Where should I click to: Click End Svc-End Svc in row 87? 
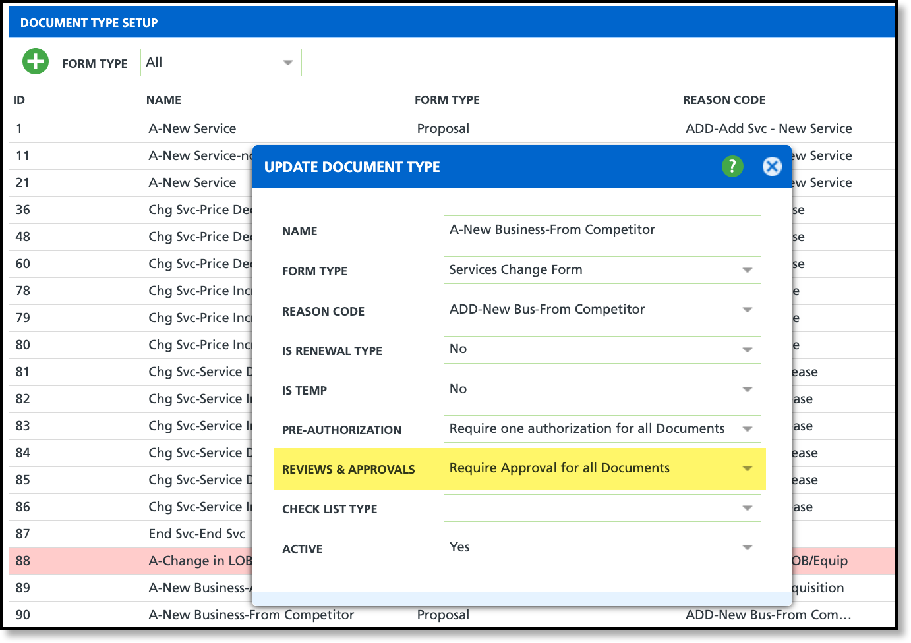click(197, 534)
